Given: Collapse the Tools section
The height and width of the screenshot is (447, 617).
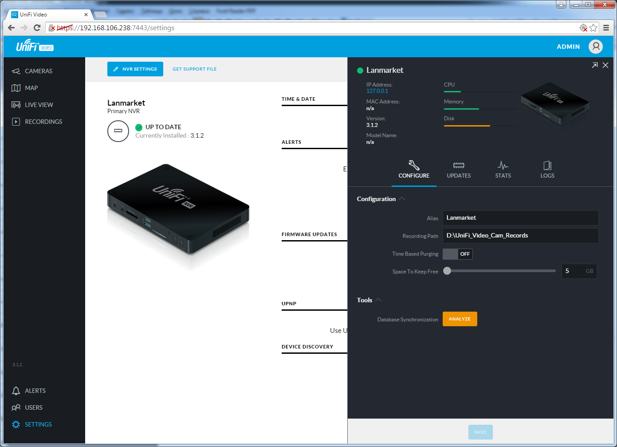Looking at the screenshot, I should pyautogui.click(x=378, y=300).
